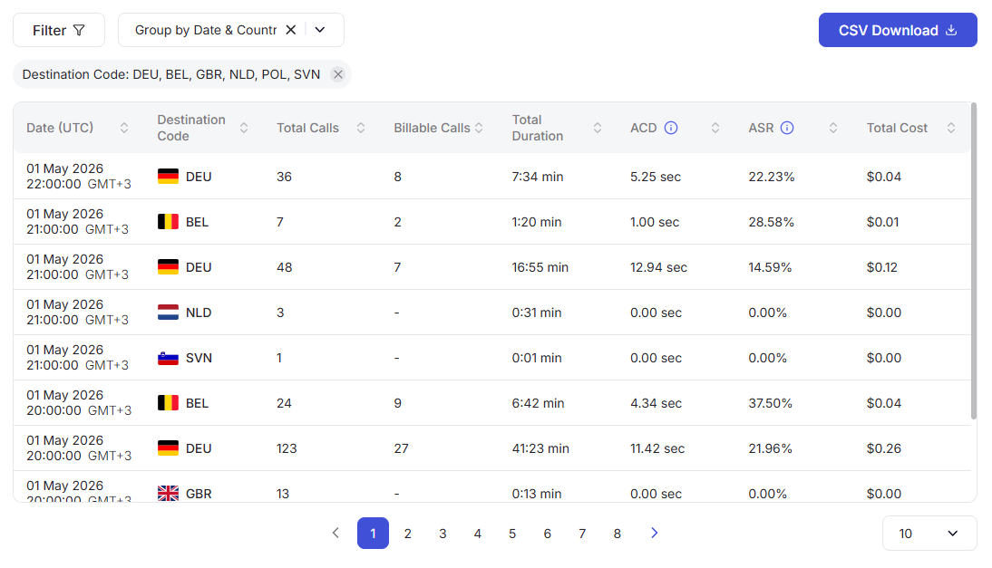Show ASR info tooltip icon
The width and height of the screenshot is (992, 568).
[x=787, y=128]
